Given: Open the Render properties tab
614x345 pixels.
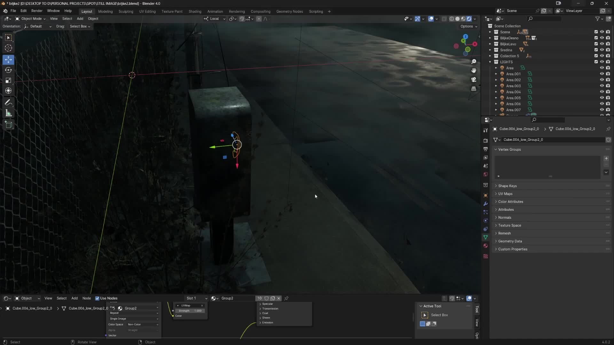Looking at the screenshot, I should 486,140.
